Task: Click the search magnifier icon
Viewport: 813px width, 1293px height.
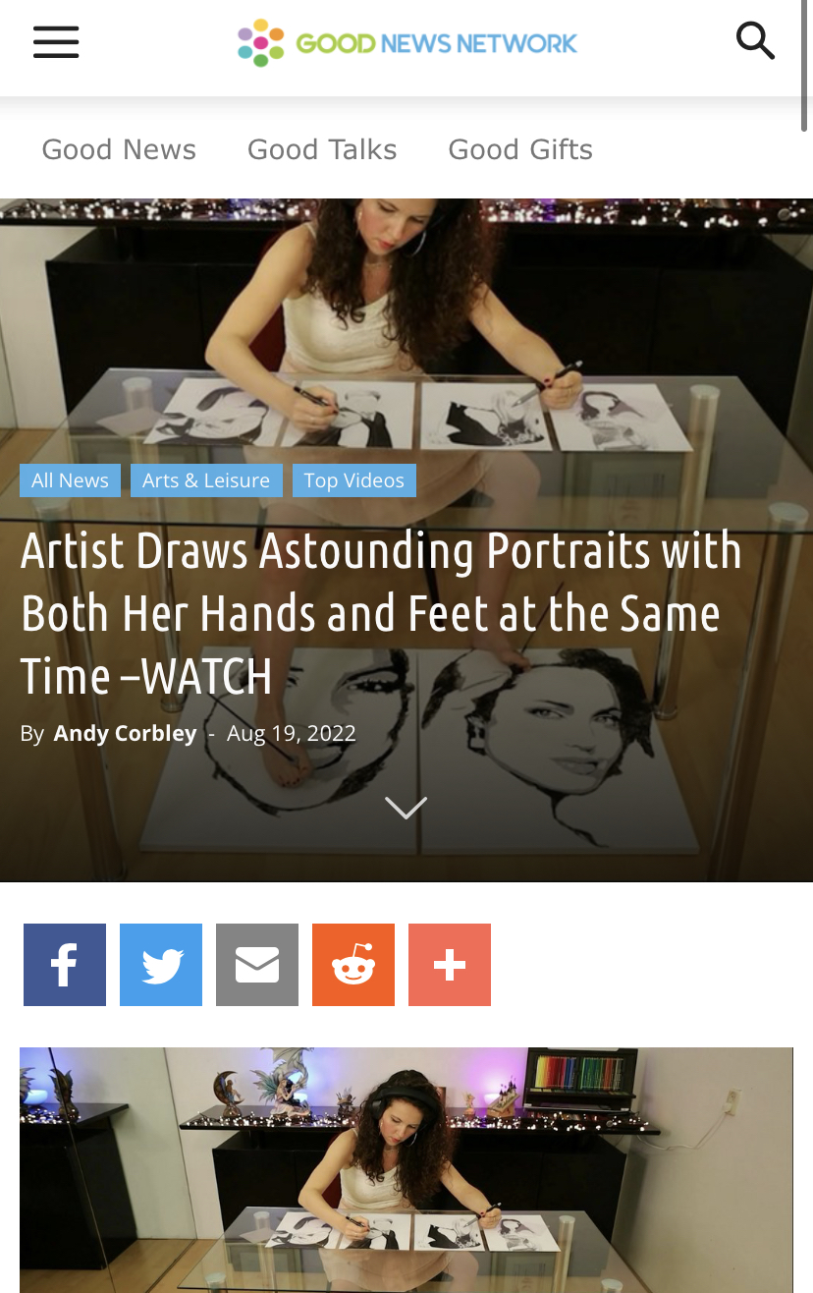Action: click(755, 41)
